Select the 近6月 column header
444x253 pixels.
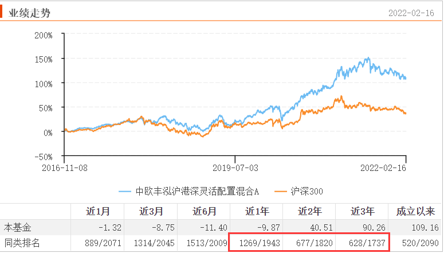204,211
